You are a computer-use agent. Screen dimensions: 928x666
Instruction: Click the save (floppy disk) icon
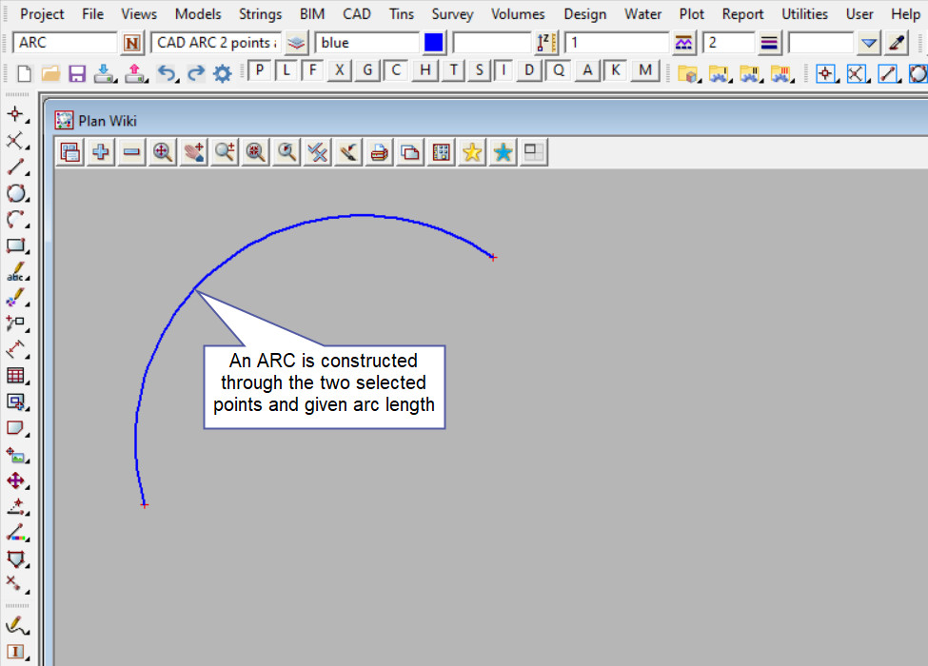pos(76,73)
